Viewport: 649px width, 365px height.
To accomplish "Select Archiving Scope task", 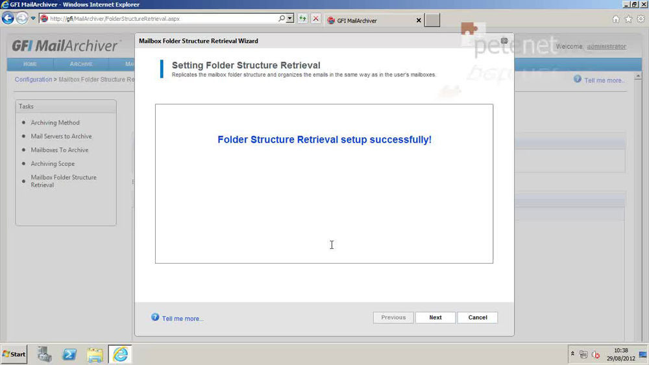I will click(x=53, y=163).
